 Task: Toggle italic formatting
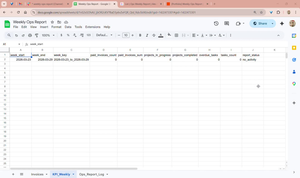pyautogui.click(x=147, y=35)
